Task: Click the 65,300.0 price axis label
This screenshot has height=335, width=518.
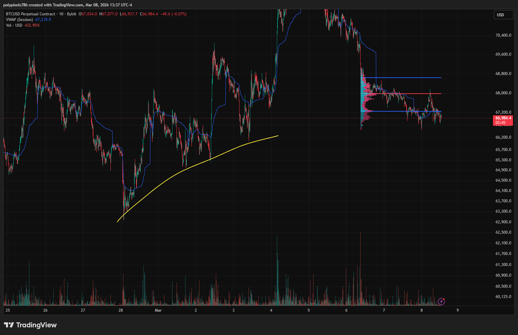Action: coord(503,160)
